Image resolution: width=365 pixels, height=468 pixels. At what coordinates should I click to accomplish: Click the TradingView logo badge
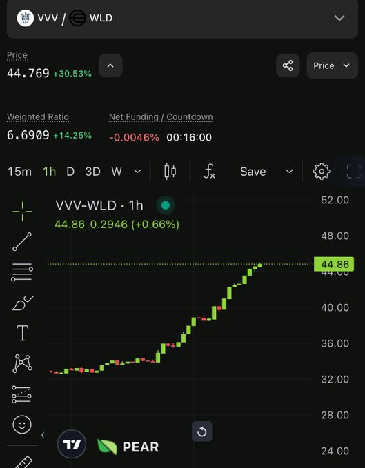pyautogui.click(x=72, y=444)
